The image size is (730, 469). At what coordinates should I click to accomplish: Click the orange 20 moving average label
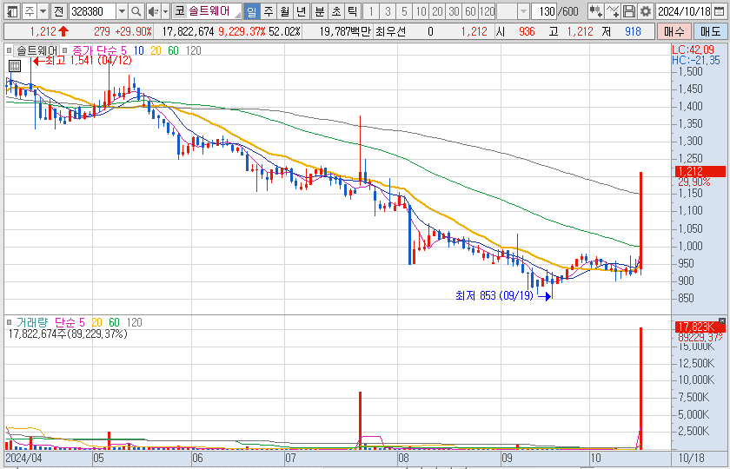[x=156, y=50]
